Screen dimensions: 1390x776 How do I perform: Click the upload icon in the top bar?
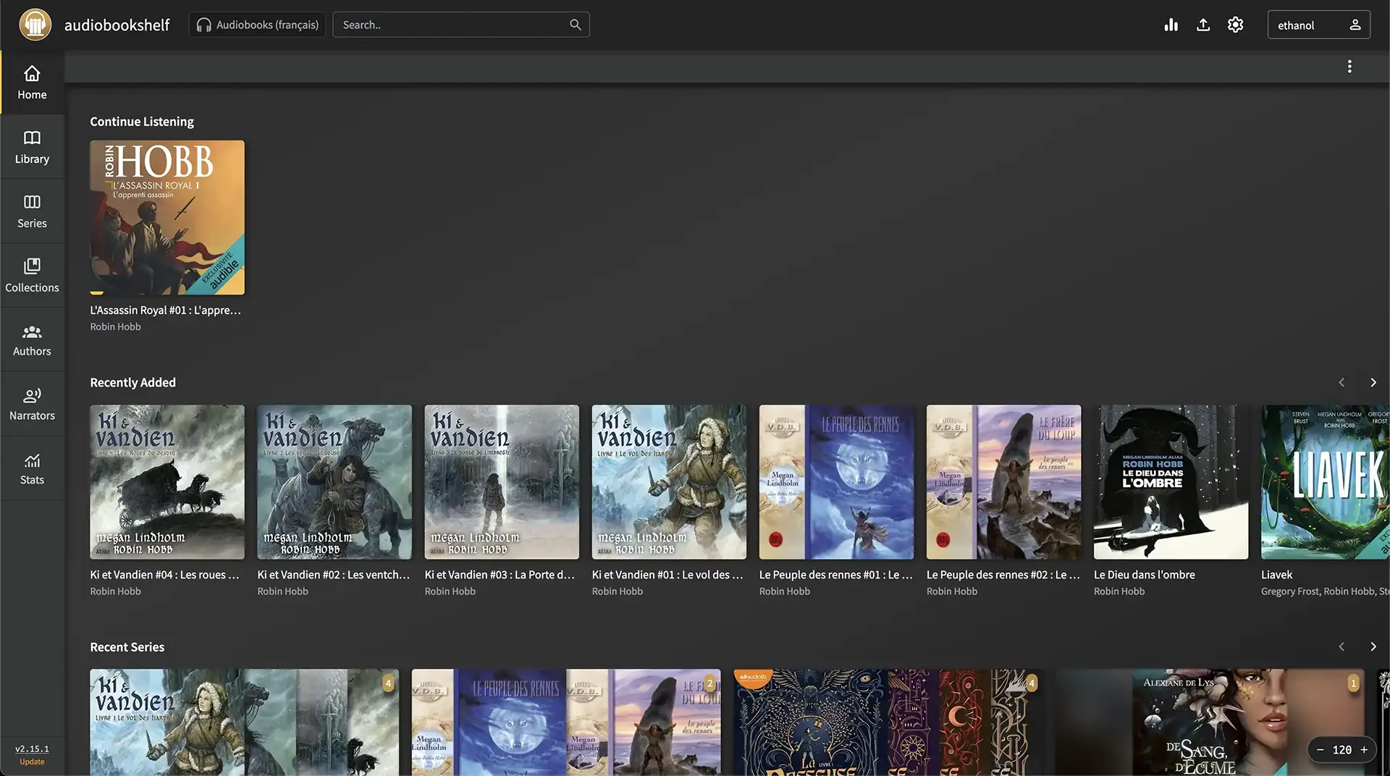tap(1203, 24)
